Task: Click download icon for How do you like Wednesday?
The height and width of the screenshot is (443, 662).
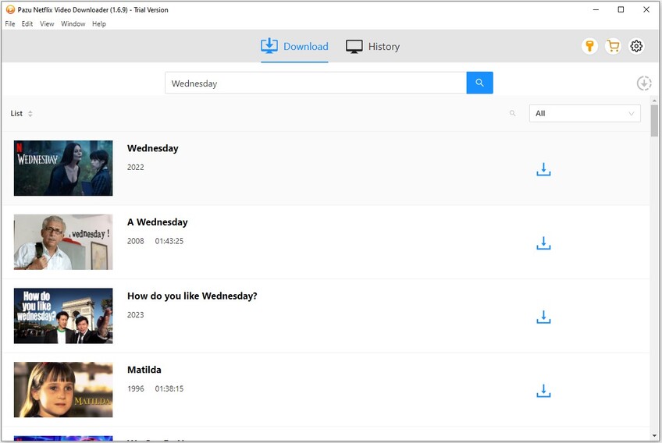Action: pos(543,317)
